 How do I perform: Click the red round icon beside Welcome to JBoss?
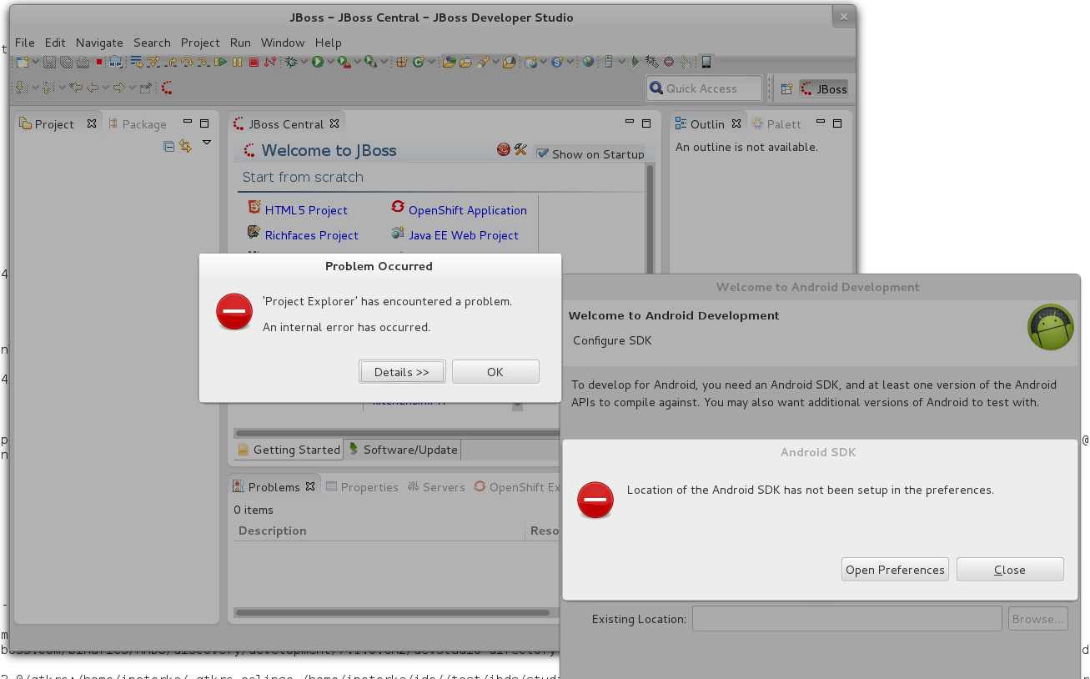(x=504, y=149)
